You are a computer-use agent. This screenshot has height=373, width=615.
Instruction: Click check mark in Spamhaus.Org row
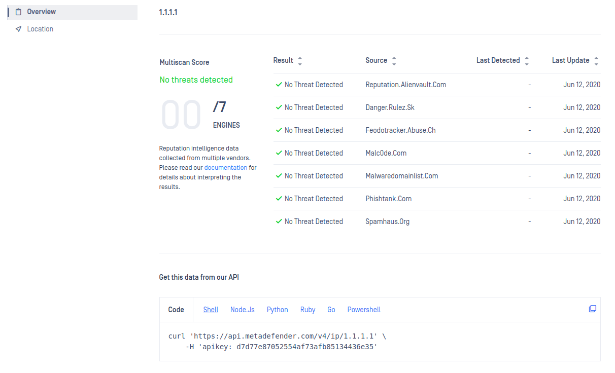pos(279,221)
